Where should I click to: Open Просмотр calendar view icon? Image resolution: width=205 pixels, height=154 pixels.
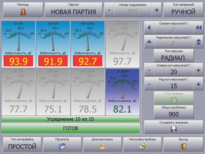pyautogui.click(x=62, y=146)
